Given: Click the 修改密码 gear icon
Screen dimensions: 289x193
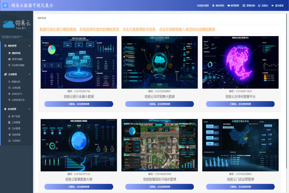Looking at the screenshot, I should coord(213,6).
